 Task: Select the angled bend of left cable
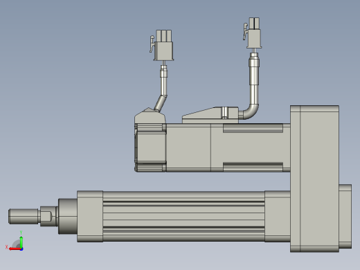[161, 102]
